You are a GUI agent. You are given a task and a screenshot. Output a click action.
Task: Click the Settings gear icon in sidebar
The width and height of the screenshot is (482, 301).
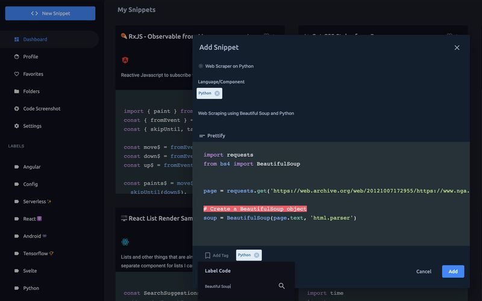[17, 126]
